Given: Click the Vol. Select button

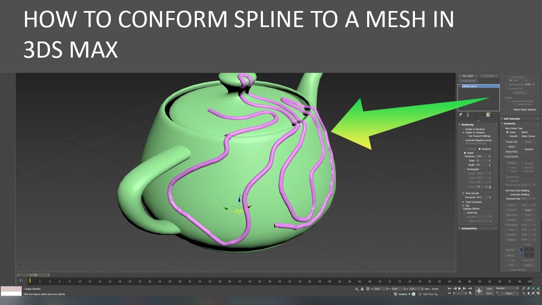Looking at the screenshot, I should pos(468,76).
